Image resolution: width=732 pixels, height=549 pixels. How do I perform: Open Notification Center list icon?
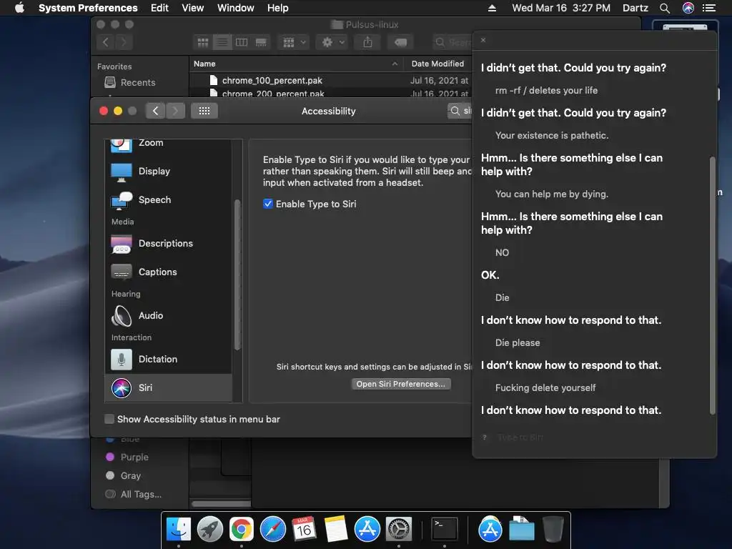click(708, 8)
